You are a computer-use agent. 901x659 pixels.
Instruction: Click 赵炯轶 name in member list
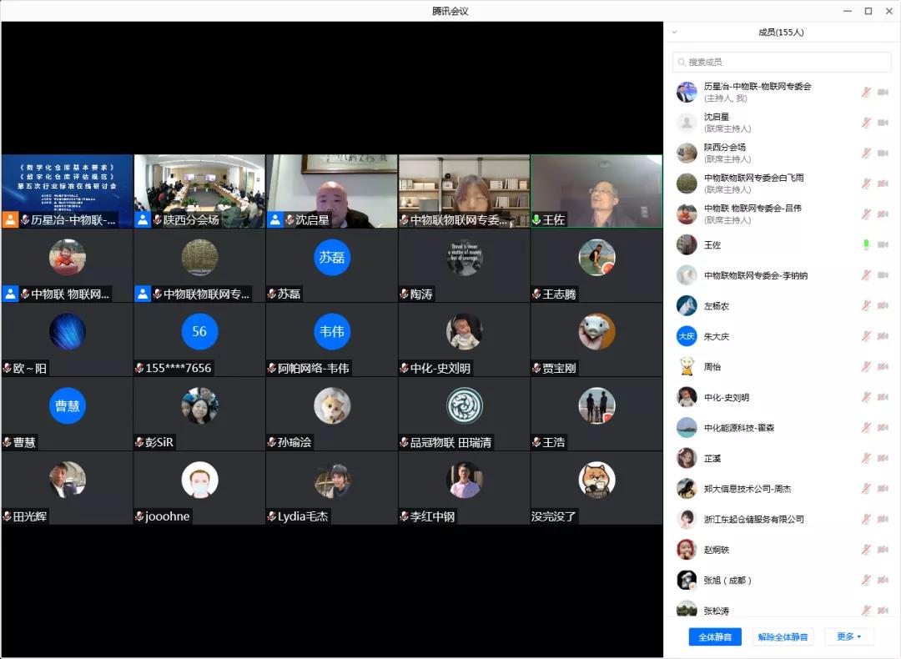716,550
